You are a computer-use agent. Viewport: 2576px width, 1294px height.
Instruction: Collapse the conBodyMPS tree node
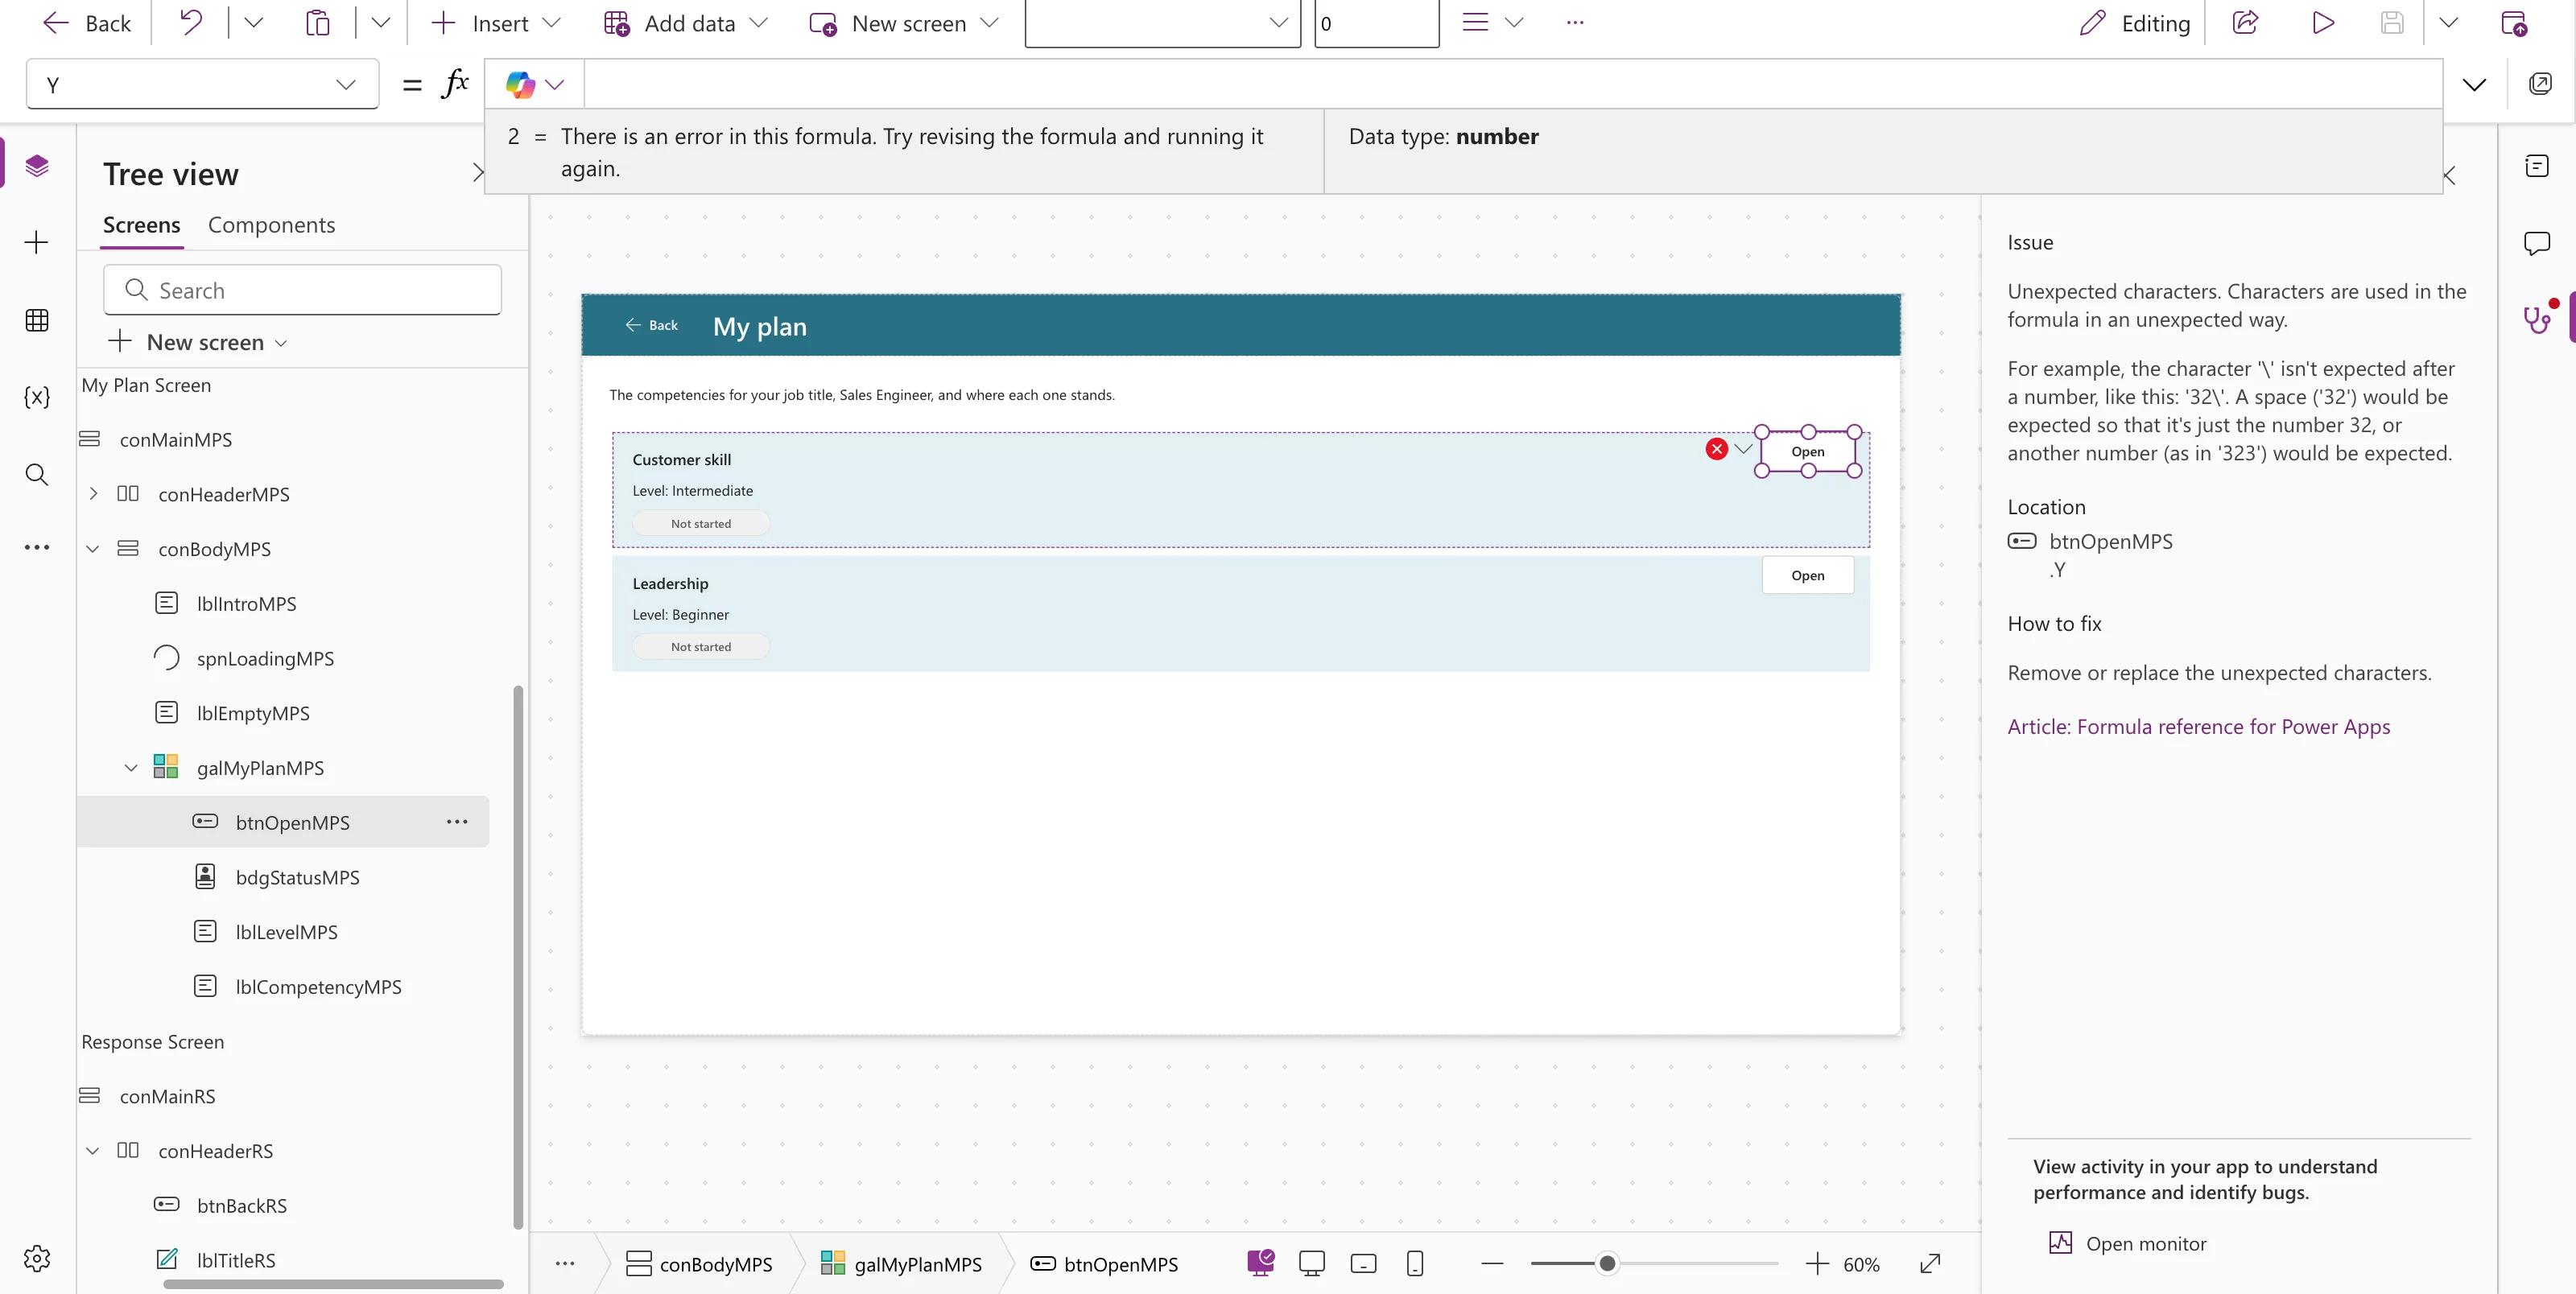click(x=93, y=548)
